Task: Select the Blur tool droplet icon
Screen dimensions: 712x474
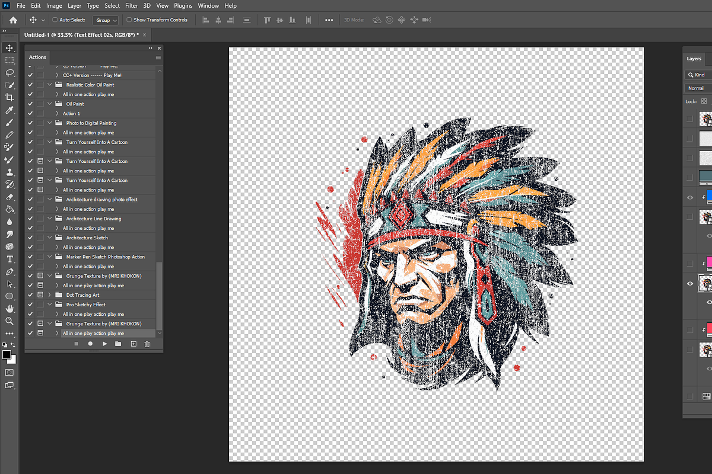Action: click(9, 222)
